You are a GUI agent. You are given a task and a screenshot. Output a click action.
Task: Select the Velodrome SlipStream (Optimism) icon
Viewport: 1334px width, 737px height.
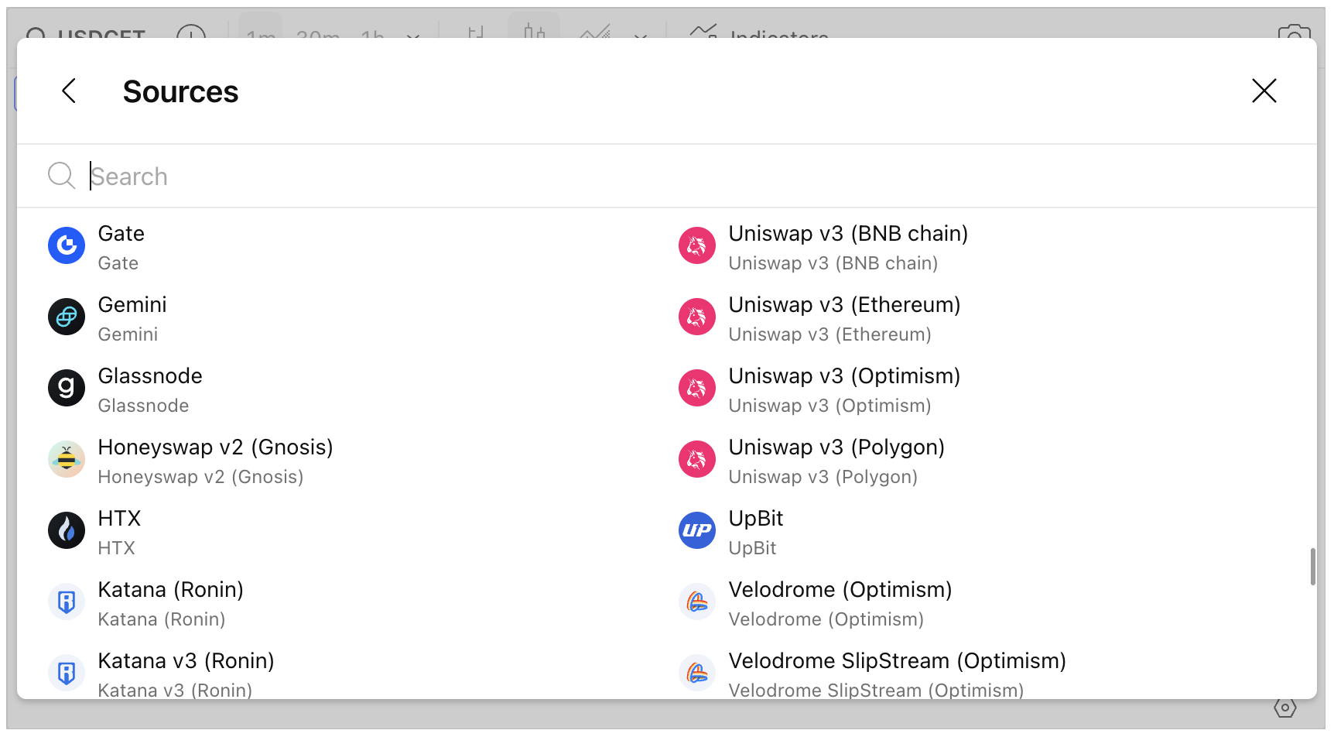pos(697,673)
